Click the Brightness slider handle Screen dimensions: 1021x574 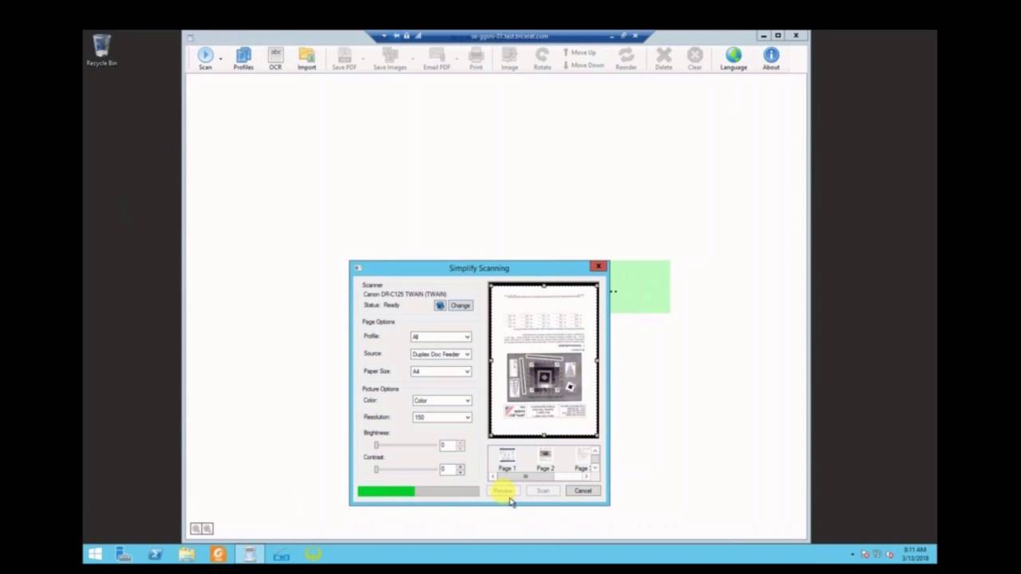tap(376, 445)
